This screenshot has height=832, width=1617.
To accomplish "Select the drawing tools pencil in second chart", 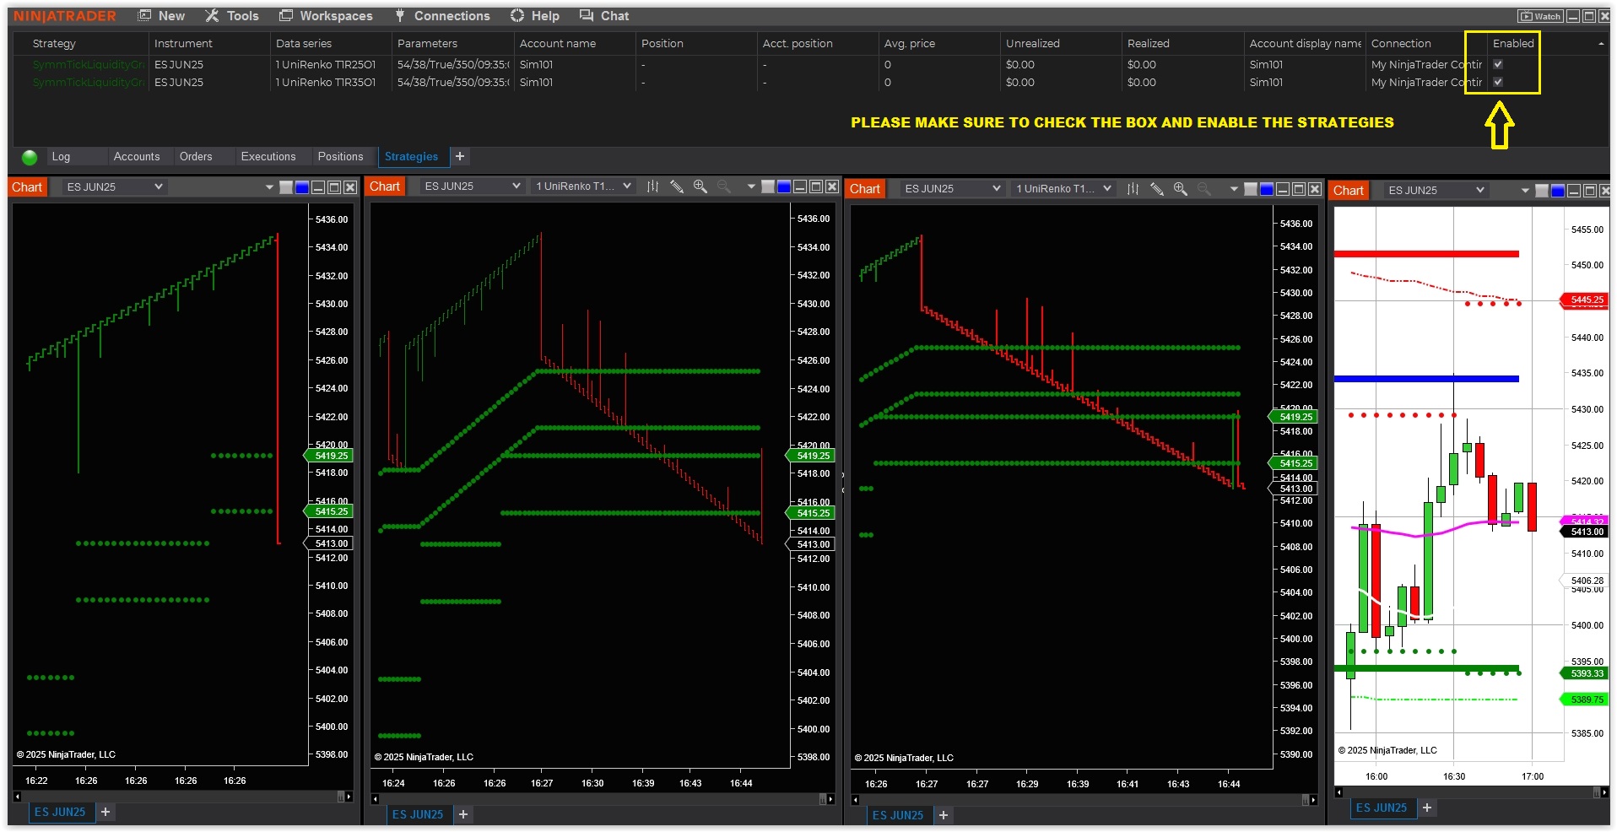I will (676, 186).
